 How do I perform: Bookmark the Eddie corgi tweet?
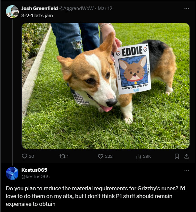click(177, 156)
